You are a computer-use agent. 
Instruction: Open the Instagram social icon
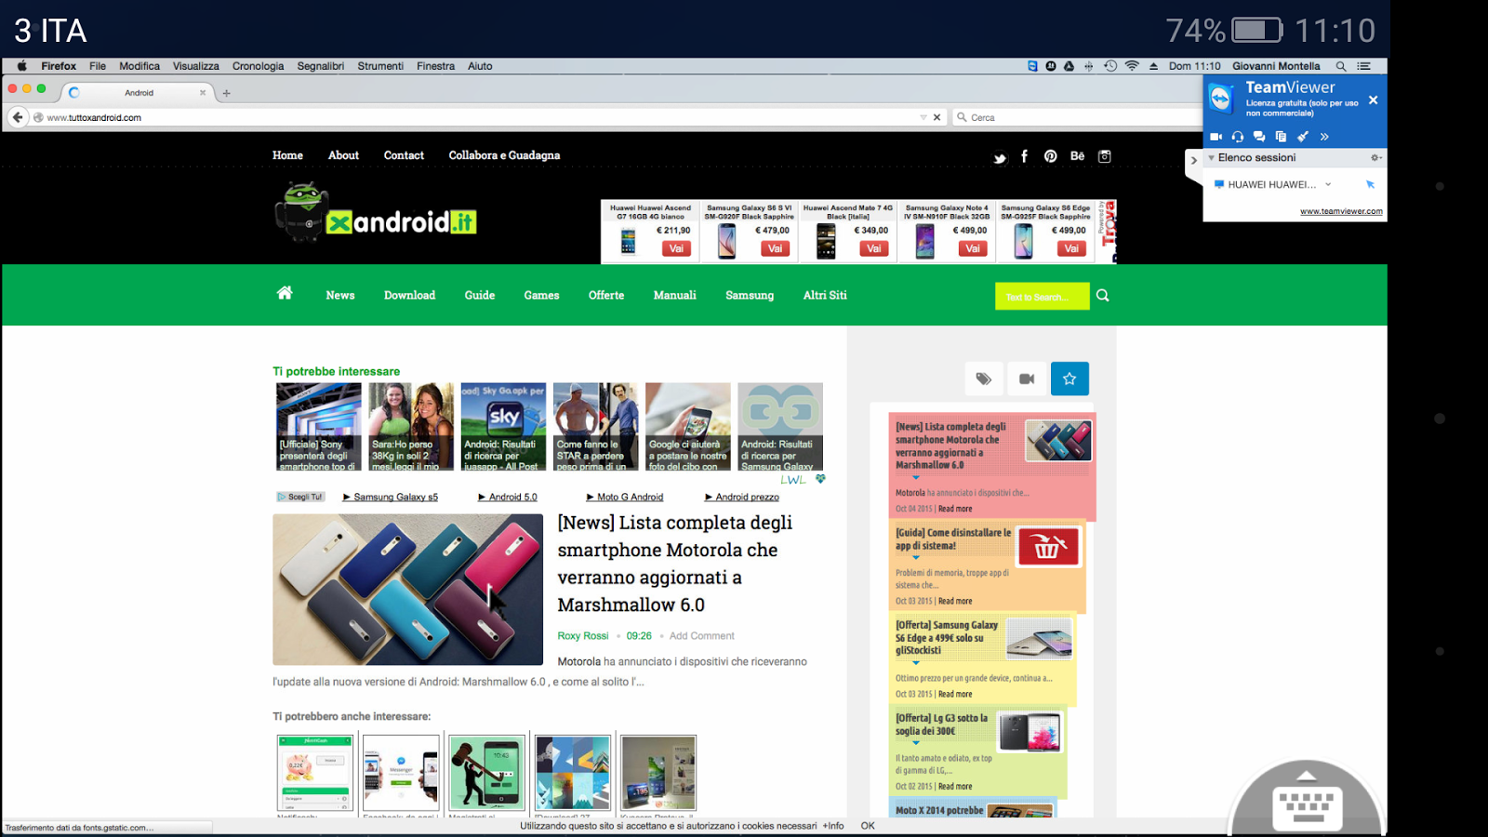coord(1105,156)
